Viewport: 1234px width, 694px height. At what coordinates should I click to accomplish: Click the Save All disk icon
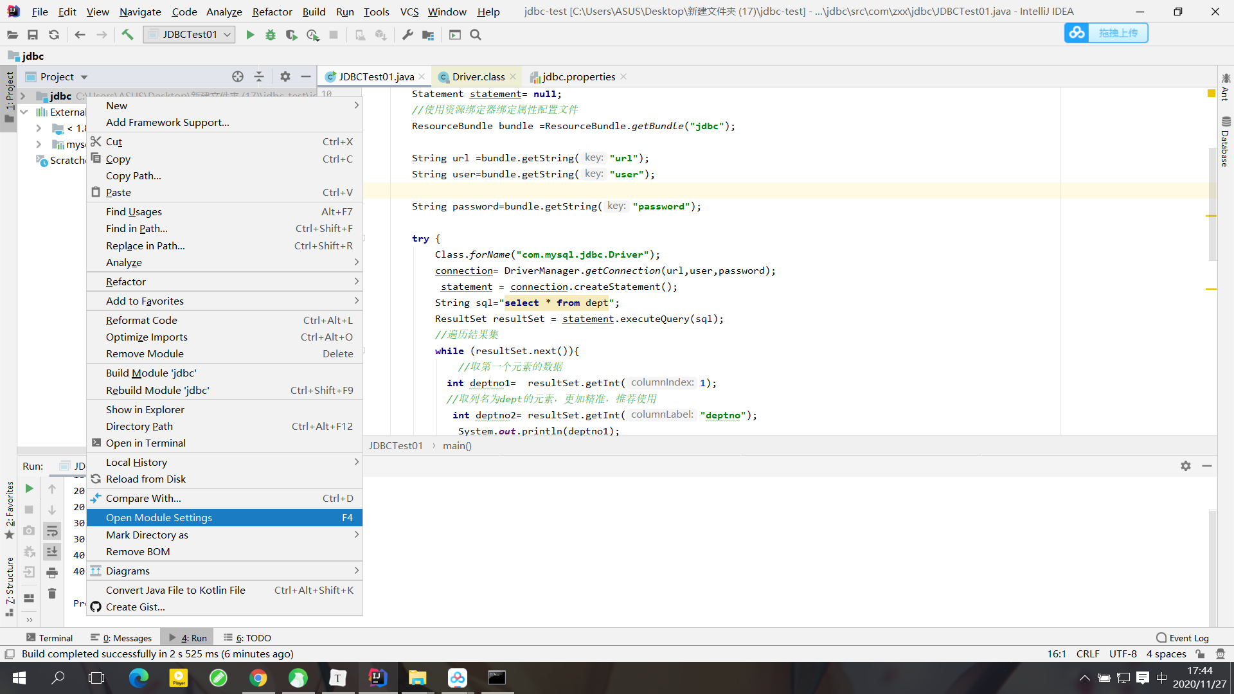coord(33,35)
